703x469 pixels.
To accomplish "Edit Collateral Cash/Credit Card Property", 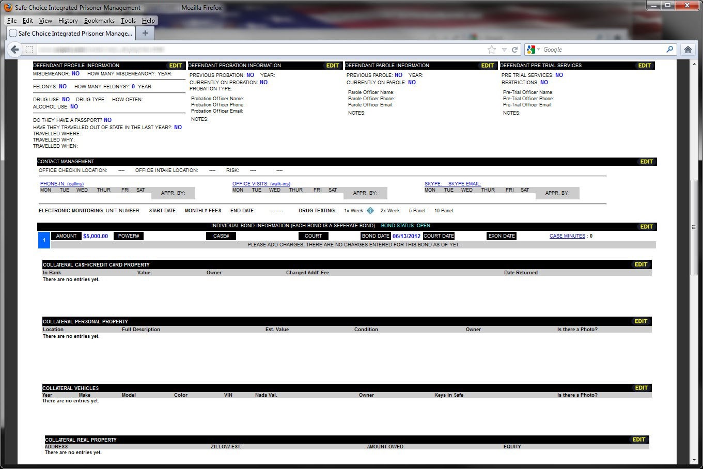I will click(x=641, y=264).
